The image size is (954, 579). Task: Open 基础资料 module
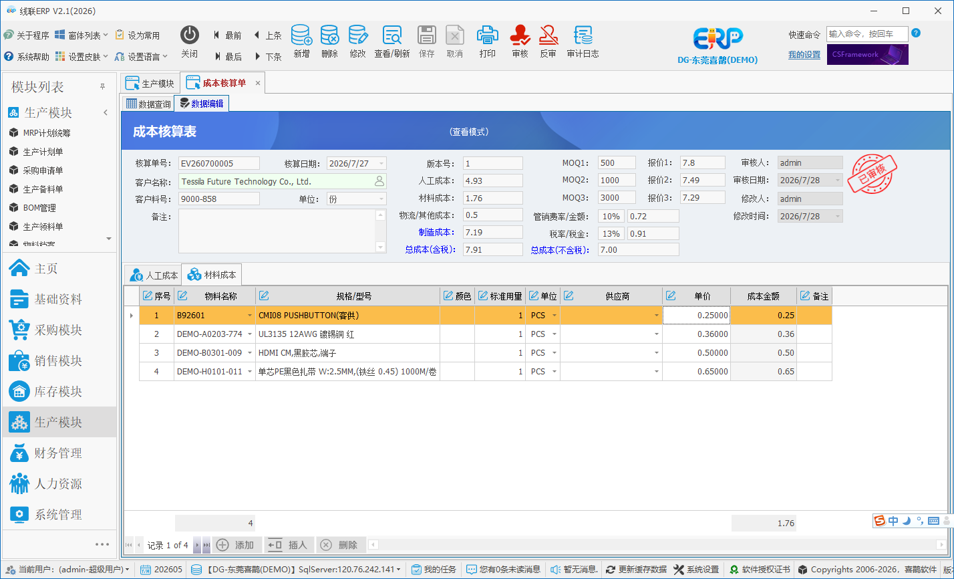(59, 300)
